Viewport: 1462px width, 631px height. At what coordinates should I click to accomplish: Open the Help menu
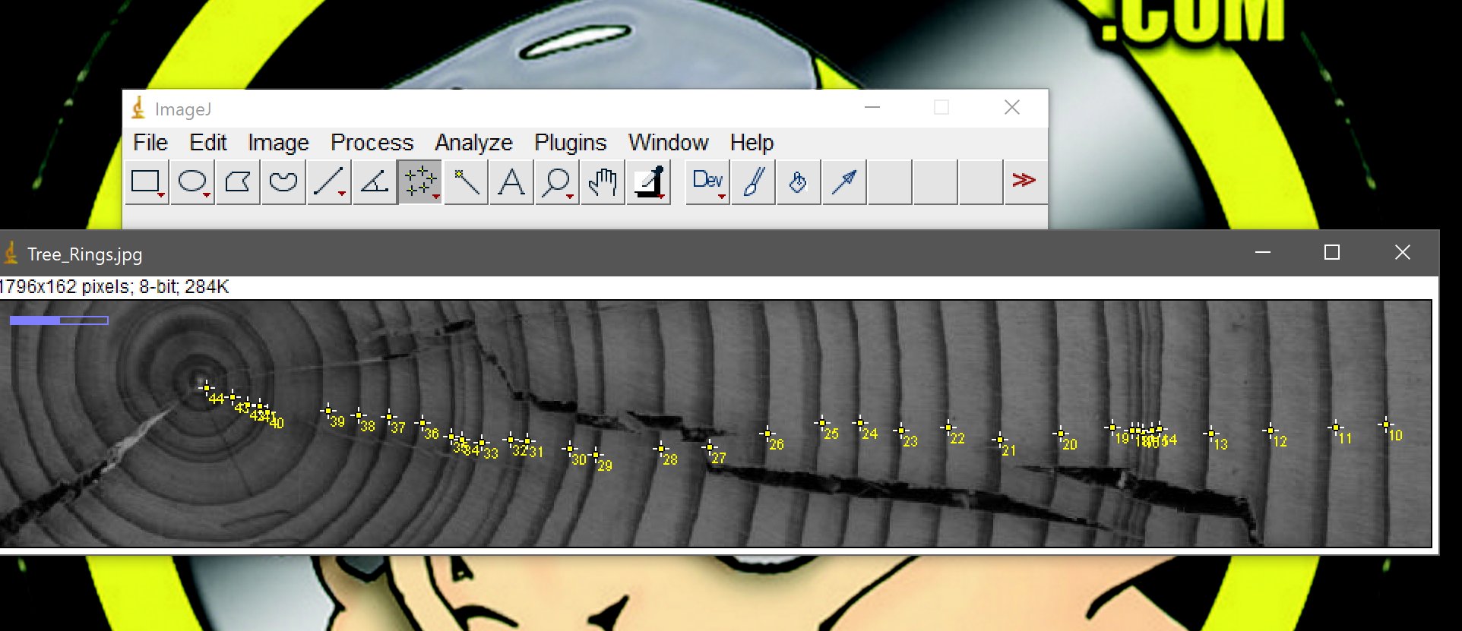tap(752, 143)
